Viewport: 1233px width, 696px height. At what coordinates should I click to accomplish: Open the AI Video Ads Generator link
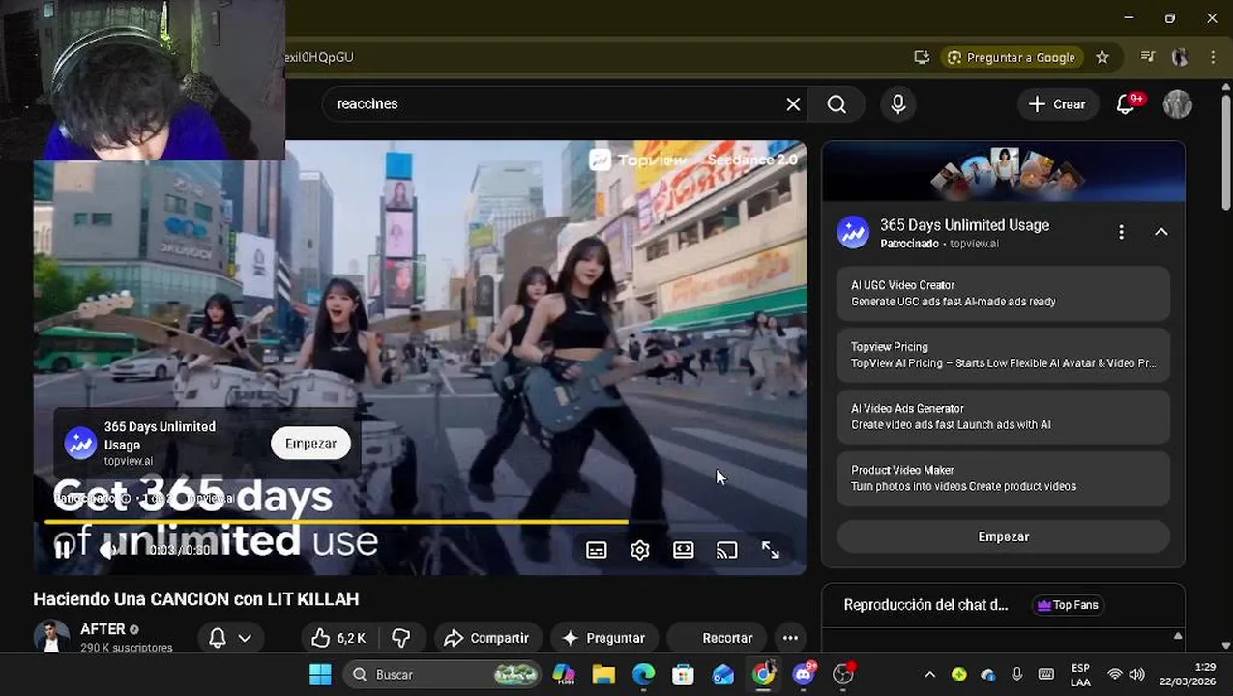pos(1003,417)
